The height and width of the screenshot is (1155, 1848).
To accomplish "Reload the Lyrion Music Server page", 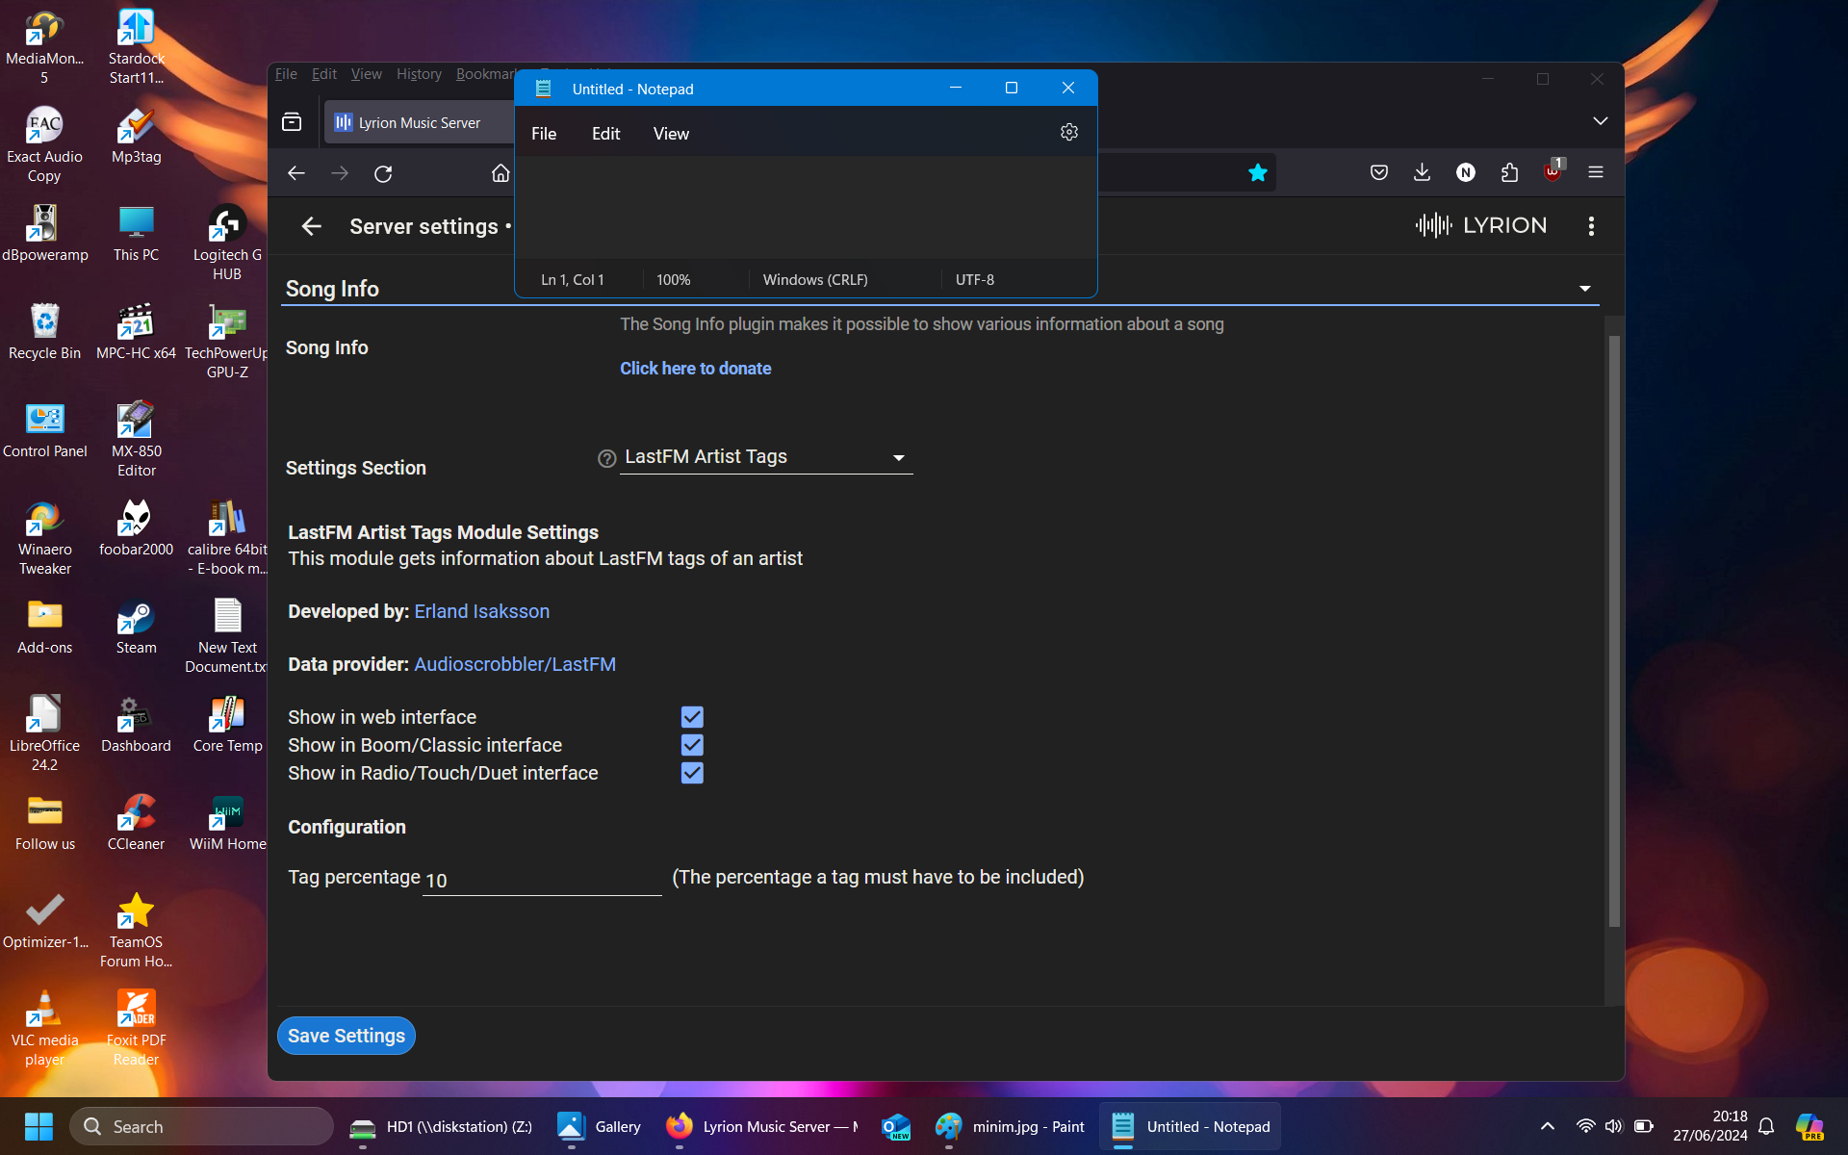I will 383,173.
